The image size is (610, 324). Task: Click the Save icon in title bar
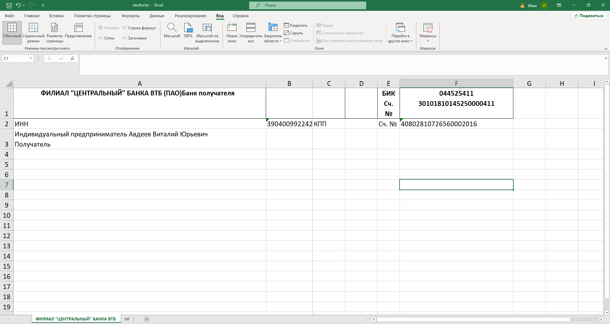(9, 5)
